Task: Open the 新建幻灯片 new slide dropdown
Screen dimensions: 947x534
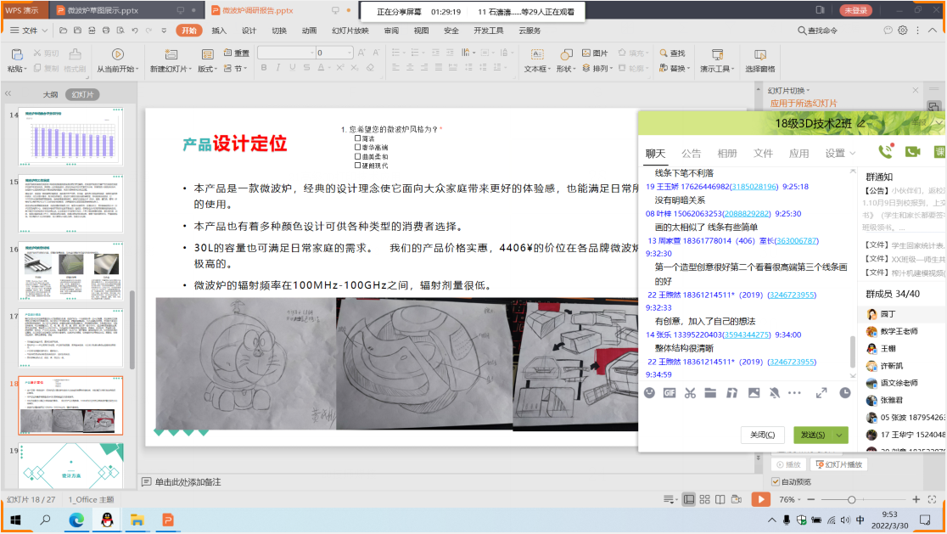Action: [x=171, y=69]
